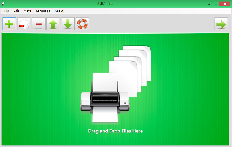Click the BulkPrinter icon in the title bar
This screenshot has height=147, width=232.
(3, 4)
